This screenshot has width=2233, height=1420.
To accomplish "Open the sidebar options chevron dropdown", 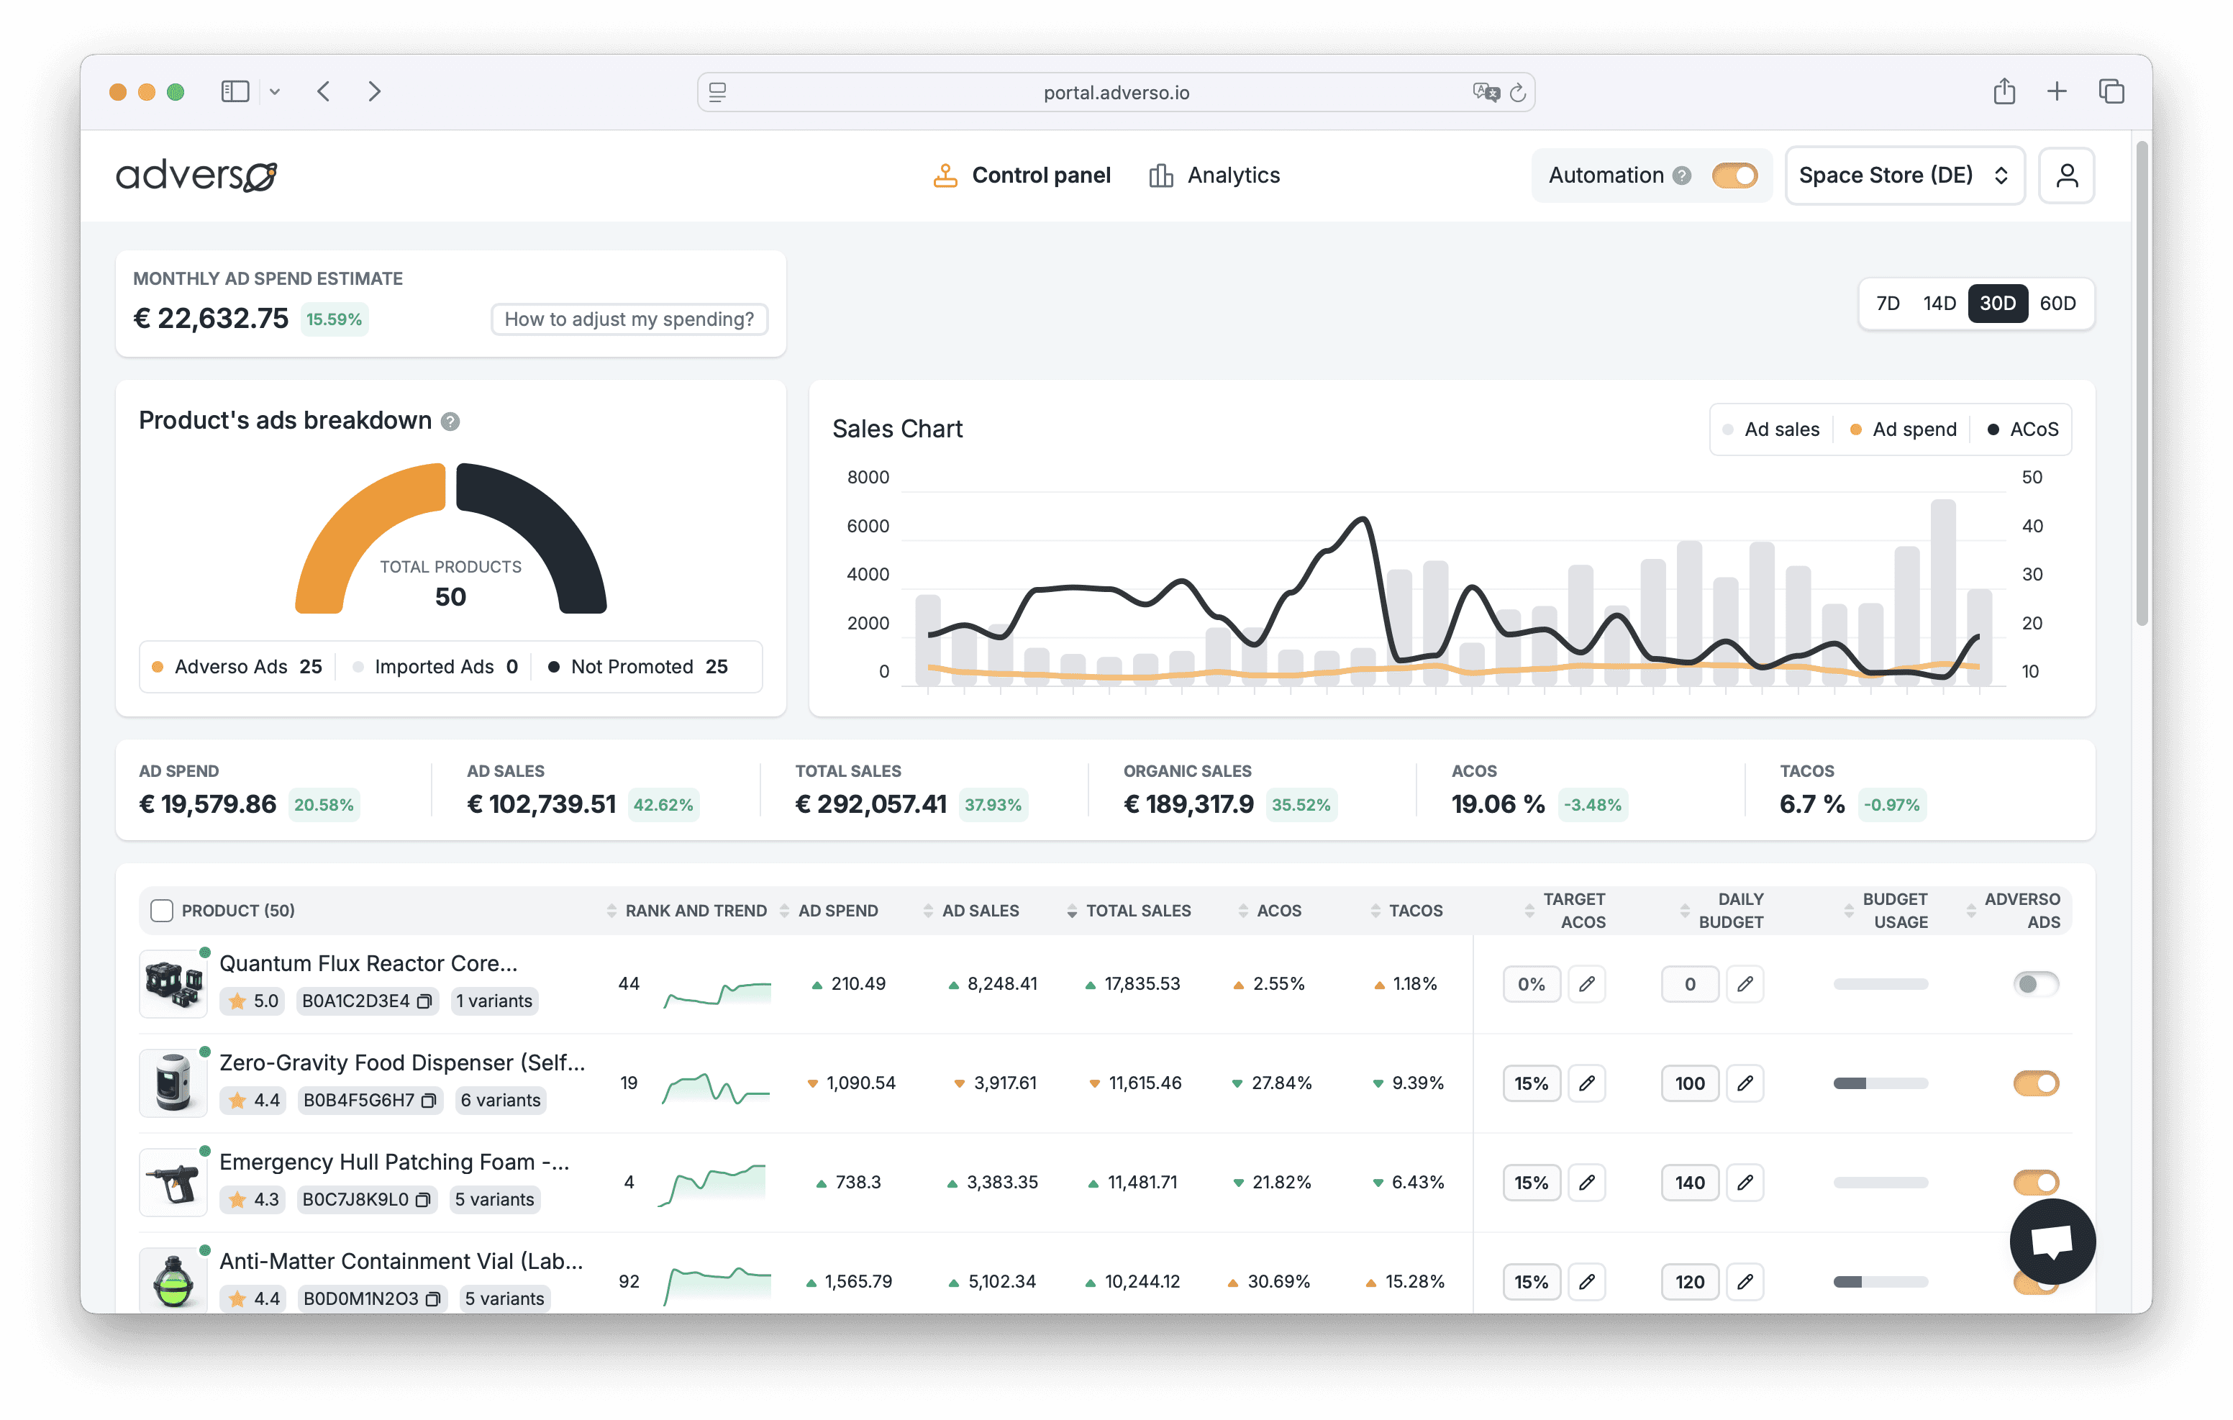I will [x=275, y=91].
